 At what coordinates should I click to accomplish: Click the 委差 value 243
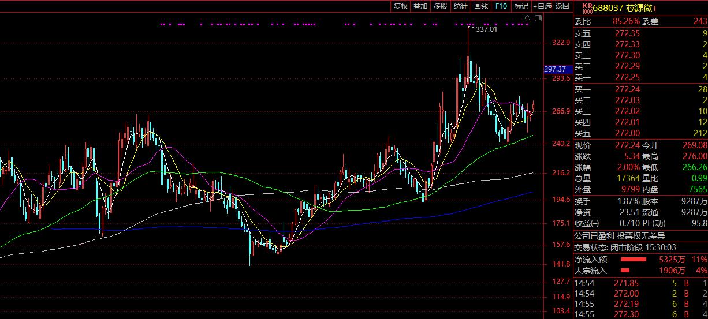click(700, 21)
